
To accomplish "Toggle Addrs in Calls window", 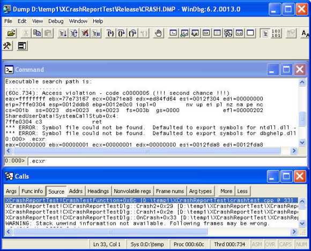I will [x=76, y=191].
